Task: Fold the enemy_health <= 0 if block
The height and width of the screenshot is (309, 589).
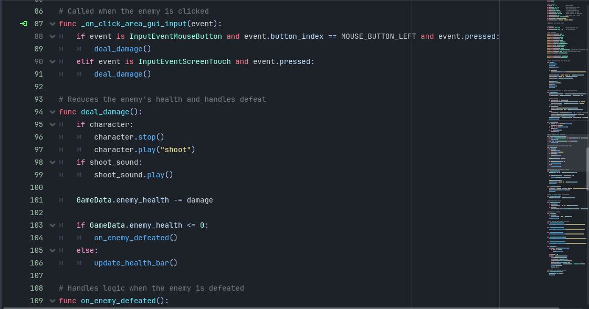Action: point(52,225)
